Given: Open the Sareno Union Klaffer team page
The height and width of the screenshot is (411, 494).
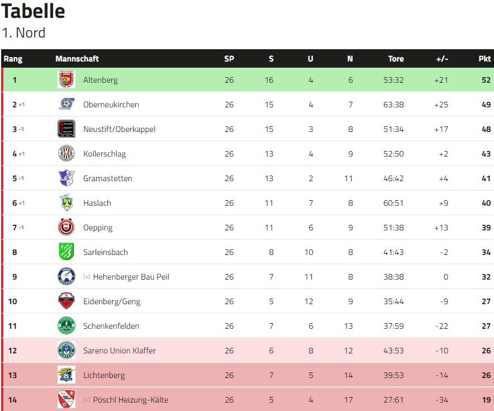Looking at the screenshot, I should coord(120,351).
